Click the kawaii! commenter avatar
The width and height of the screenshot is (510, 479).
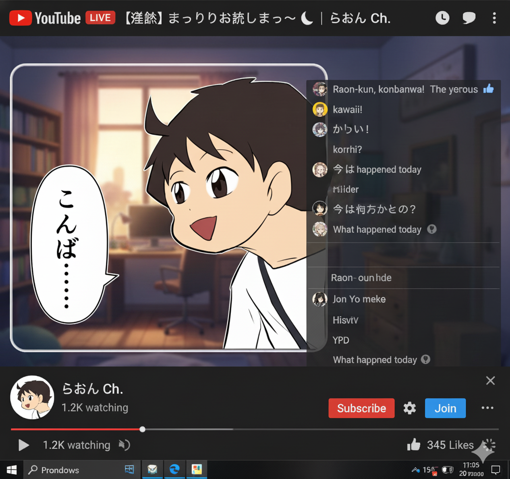coord(320,110)
